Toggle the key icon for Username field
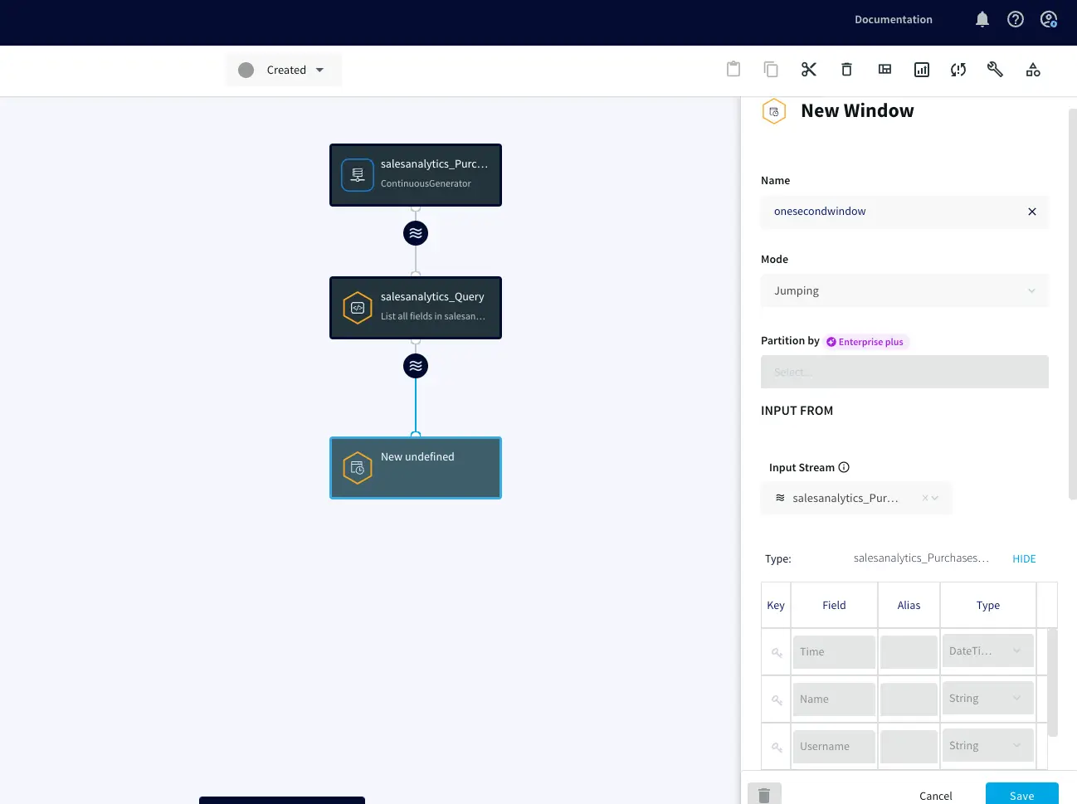The height and width of the screenshot is (804, 1077). 777,747
